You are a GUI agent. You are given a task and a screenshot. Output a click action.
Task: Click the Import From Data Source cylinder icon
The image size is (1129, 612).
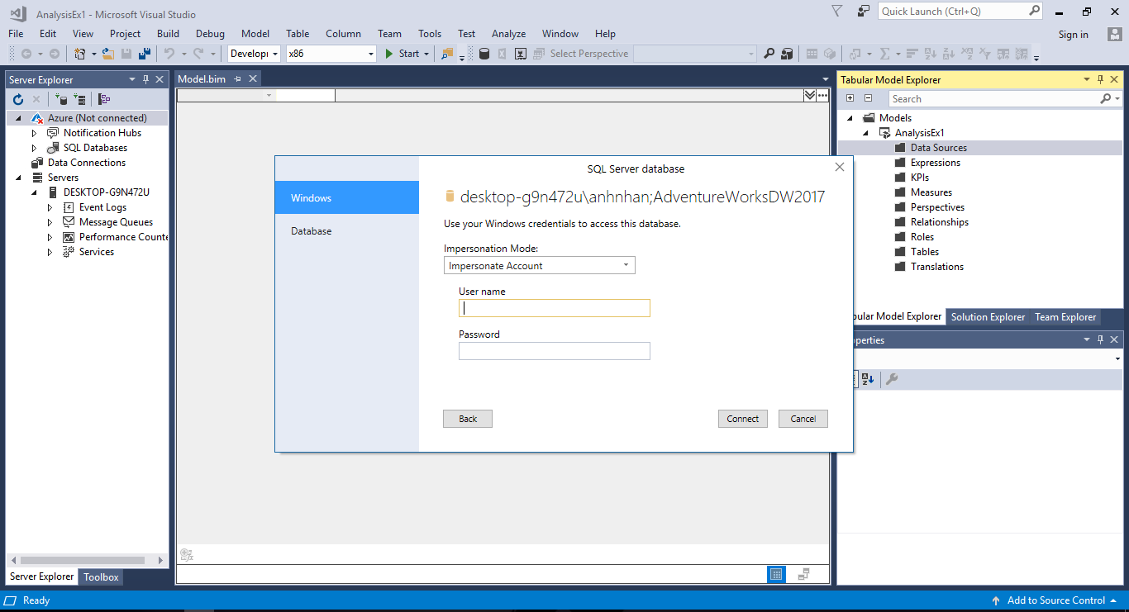point(484,54)
